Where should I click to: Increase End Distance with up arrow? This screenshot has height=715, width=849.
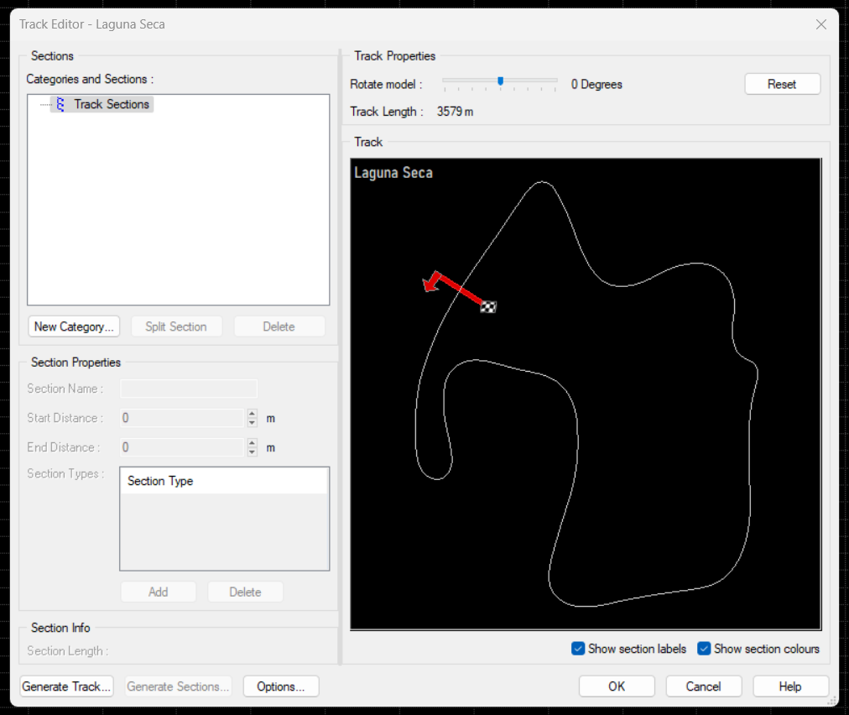(253, 443)
